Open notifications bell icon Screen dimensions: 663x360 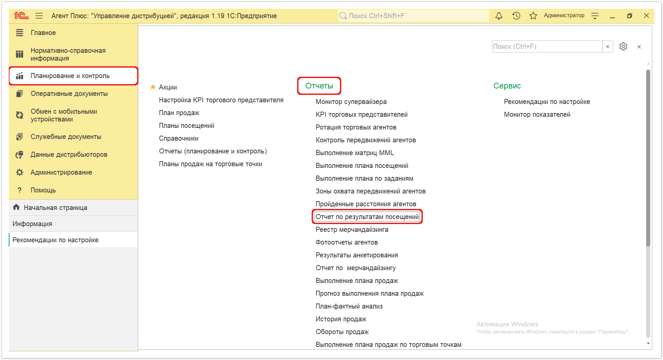(x=499, y=15)
